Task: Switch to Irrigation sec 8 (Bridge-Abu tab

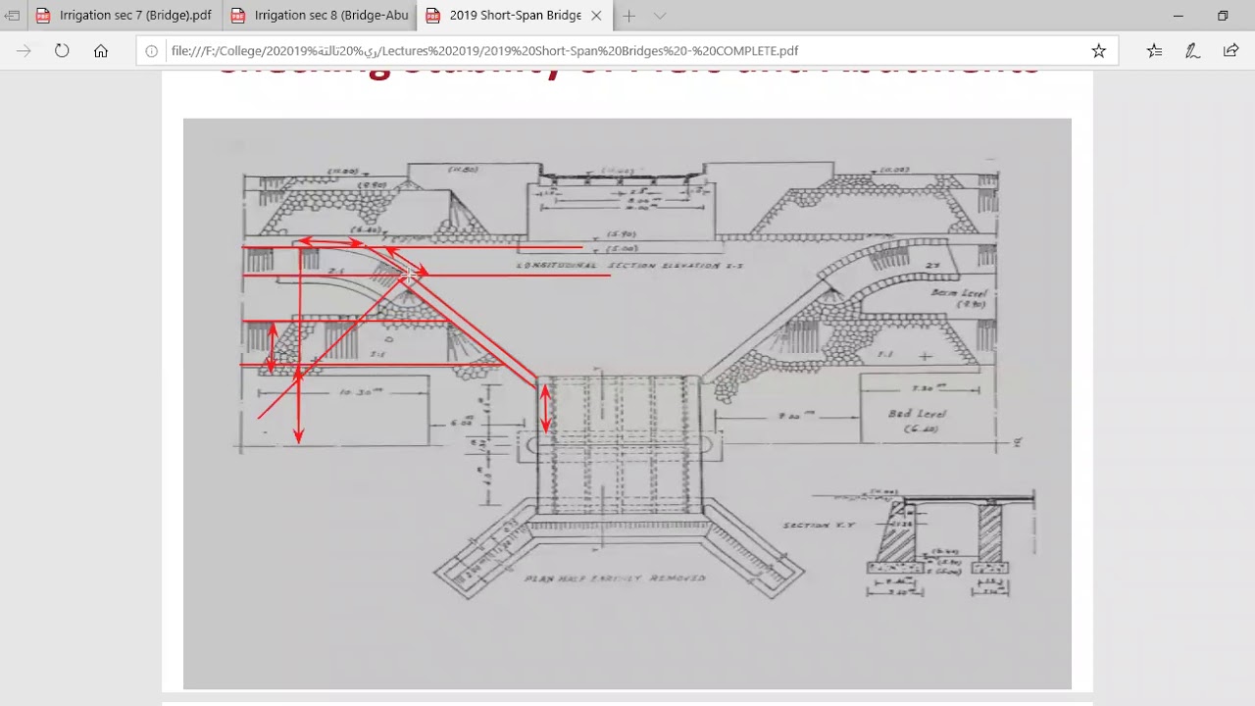Action: pyautogui.click(x=320, y=16)
